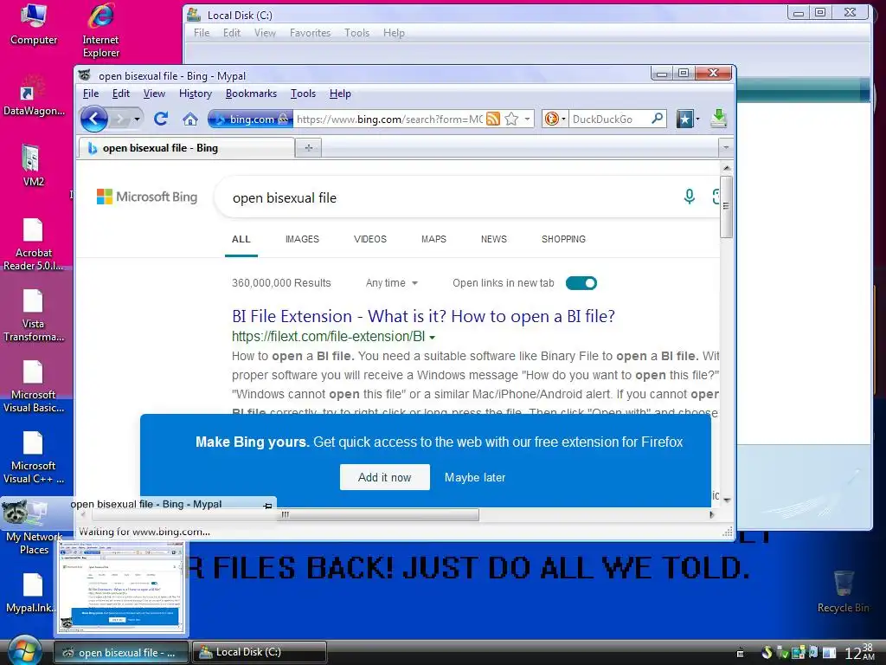
Task: Select the ALL results tab
Action: click(x=241, y=239)
